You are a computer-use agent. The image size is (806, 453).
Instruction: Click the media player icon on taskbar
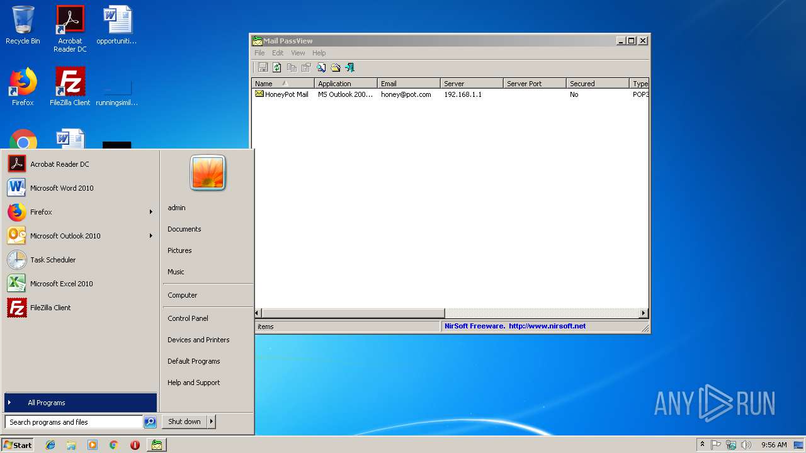coord(93,445)
